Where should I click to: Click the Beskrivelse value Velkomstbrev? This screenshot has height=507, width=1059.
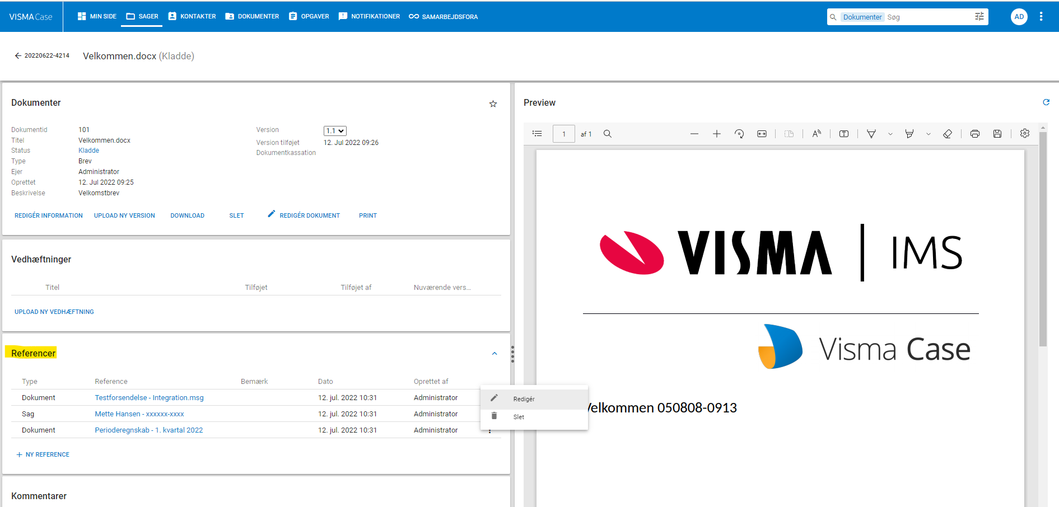tap(99, 193)
